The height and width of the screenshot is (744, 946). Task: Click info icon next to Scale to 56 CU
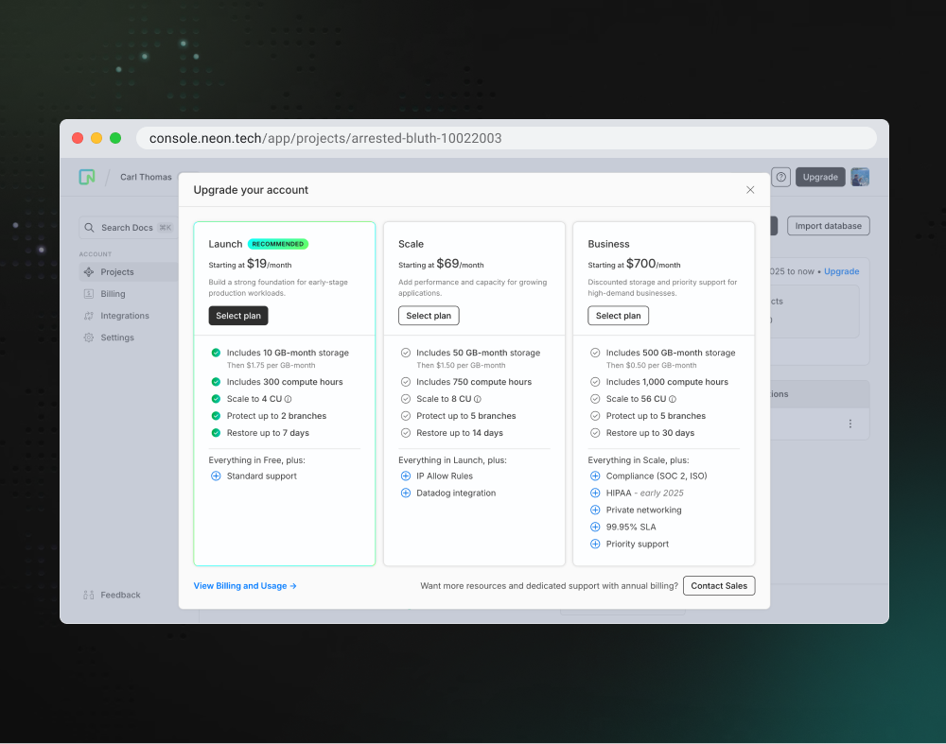click(x=672, y=399)
